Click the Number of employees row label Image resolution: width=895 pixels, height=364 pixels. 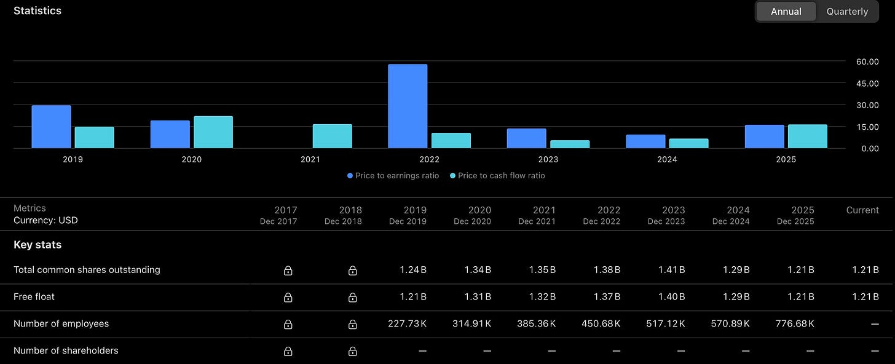pyautogui.click(x=60, y=324)
